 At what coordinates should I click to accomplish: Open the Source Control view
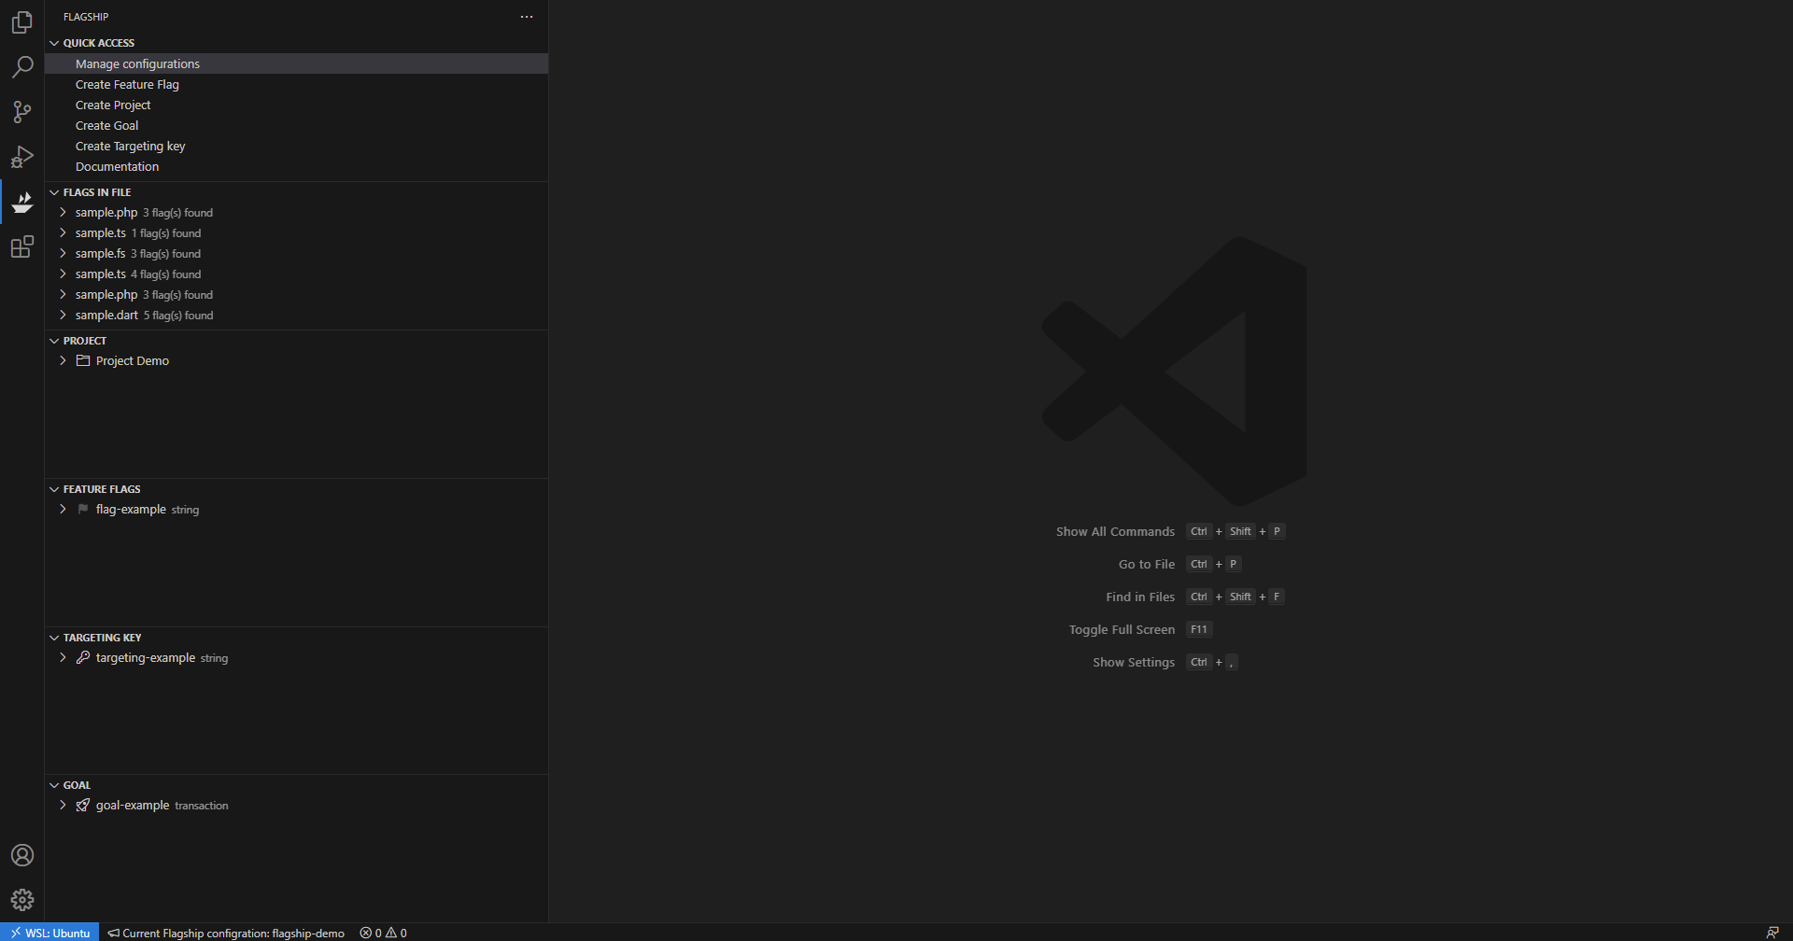tap(22, 112)
